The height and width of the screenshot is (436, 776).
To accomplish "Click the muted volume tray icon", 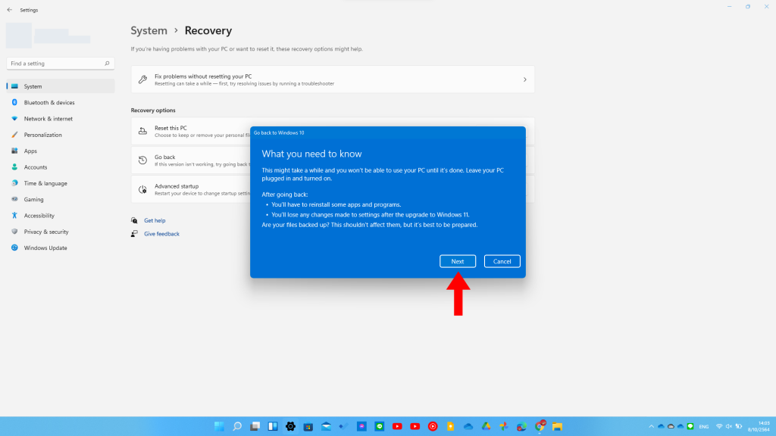I will click(x=729, y=426).
